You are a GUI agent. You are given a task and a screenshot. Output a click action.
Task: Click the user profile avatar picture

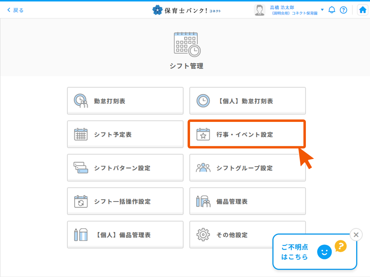[259, 10]
